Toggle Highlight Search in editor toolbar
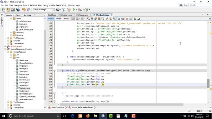 [x=99, y=19]
